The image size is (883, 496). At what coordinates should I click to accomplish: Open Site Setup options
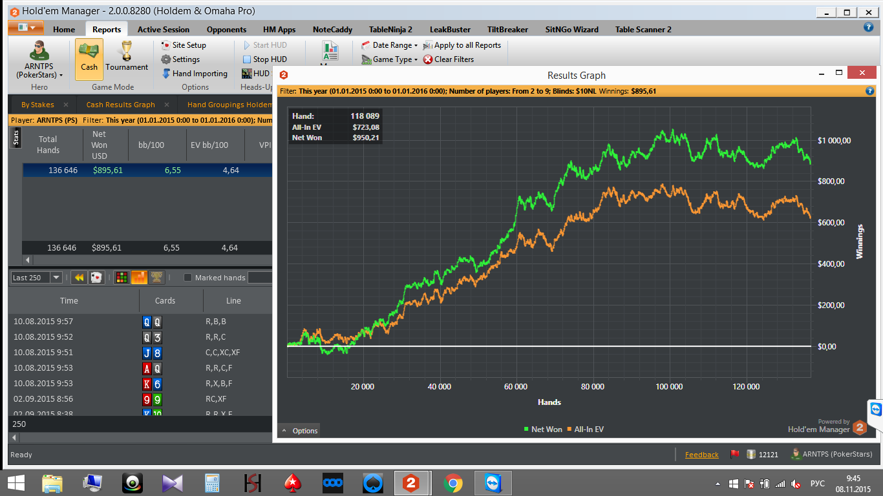[x=184, y=45]
